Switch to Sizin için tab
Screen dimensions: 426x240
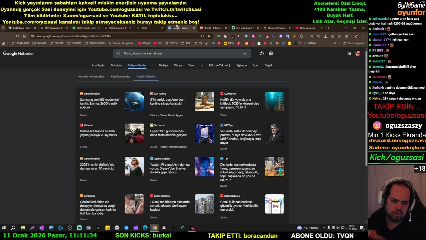coord(116,65)
